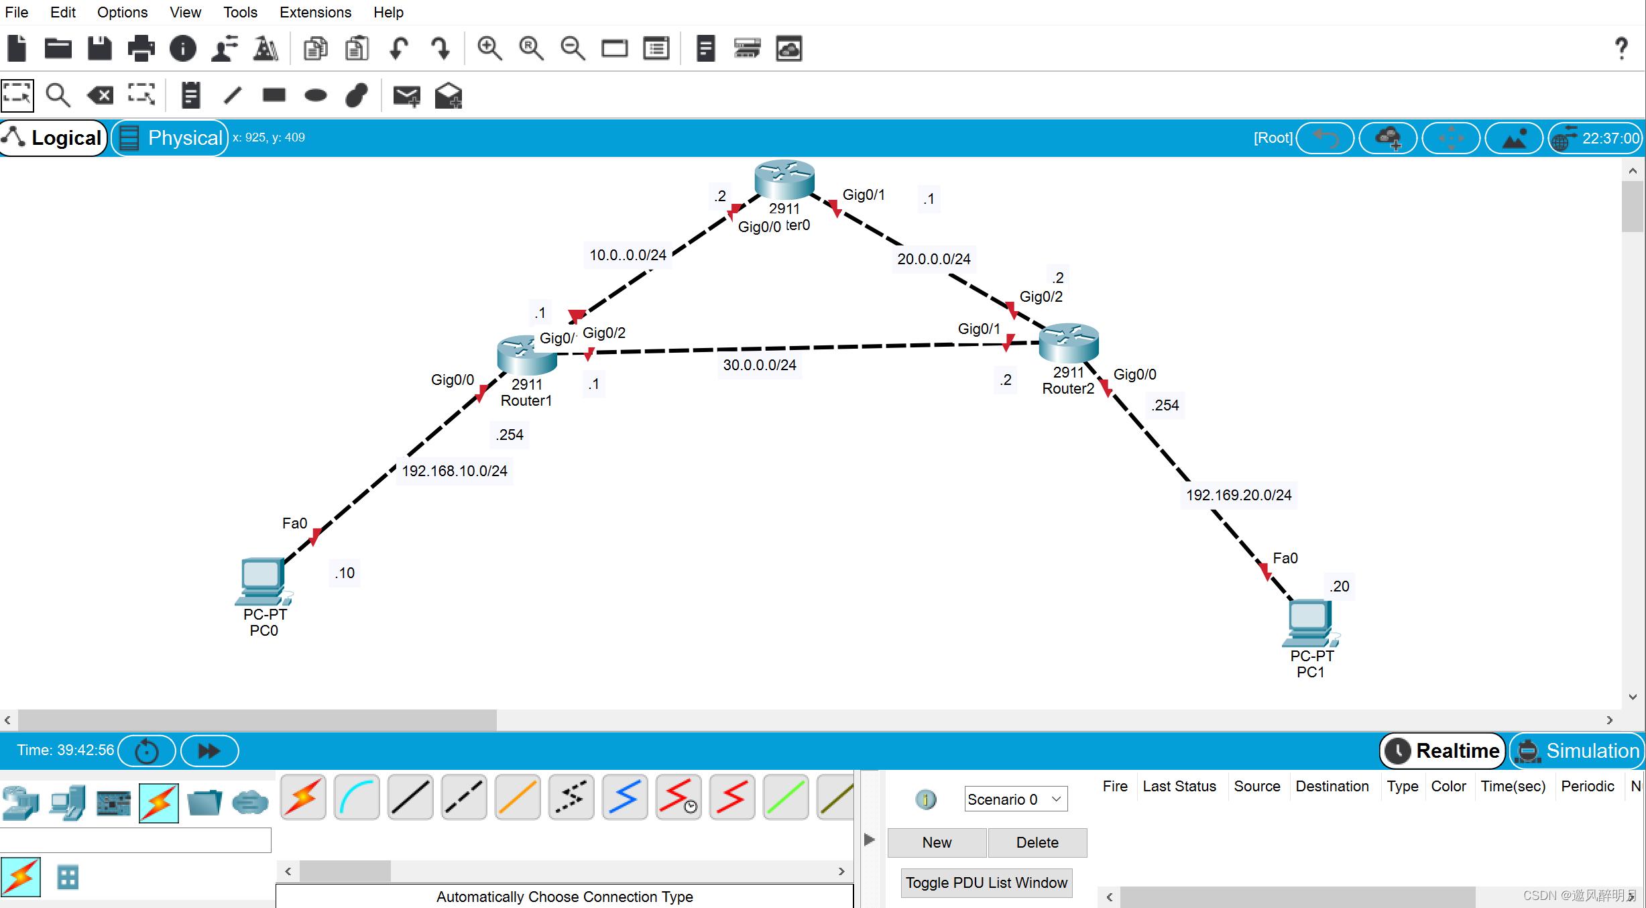Click the Add Simple PDU envelope icon
1646x908 pixels.
(406, 96)
